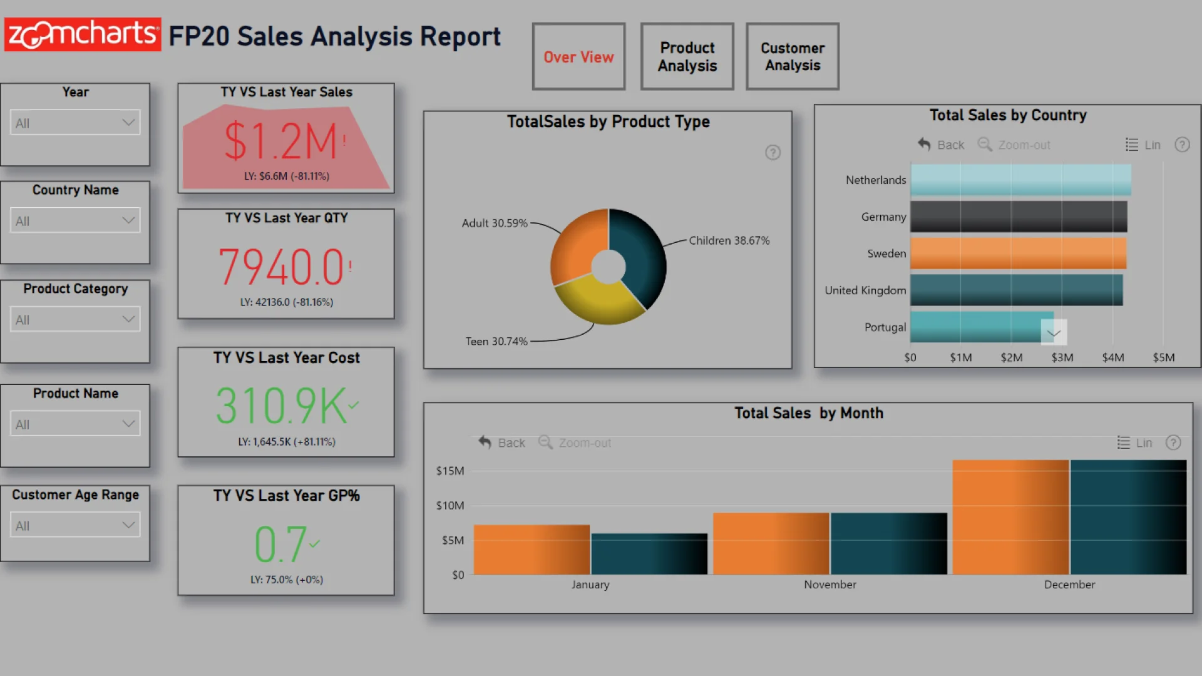Select the orange December bar
This screenshot has width=1202, height=676.
[1010, 517]
